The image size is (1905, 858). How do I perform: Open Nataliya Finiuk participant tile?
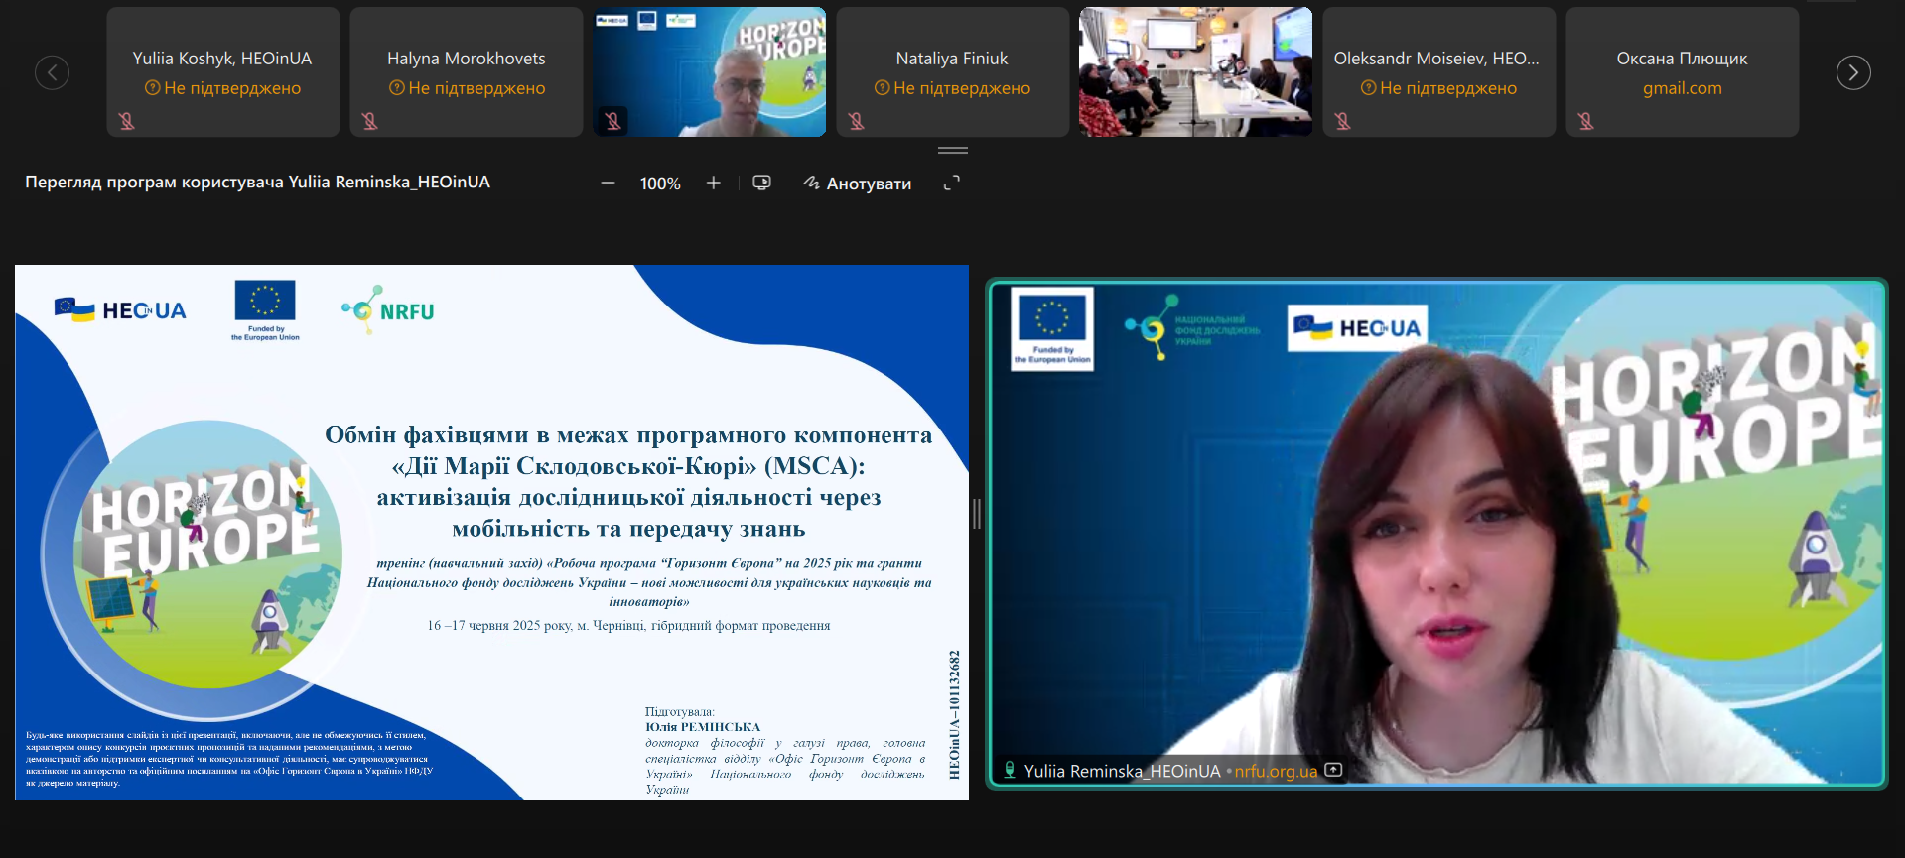953,71
